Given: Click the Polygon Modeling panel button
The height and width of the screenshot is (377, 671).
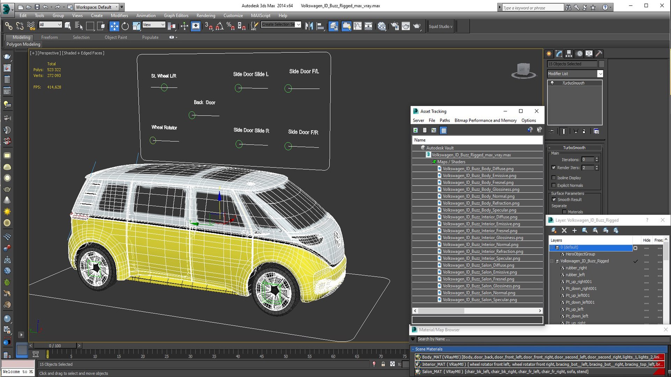Looking at the screenshot, I should pyautogui.click(x=23, y=44).
